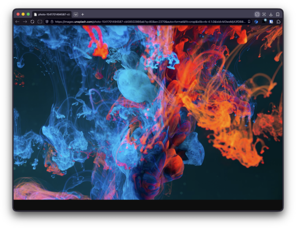
Task: Click the forward navigation arrow
Action: (x=25, y=22)
